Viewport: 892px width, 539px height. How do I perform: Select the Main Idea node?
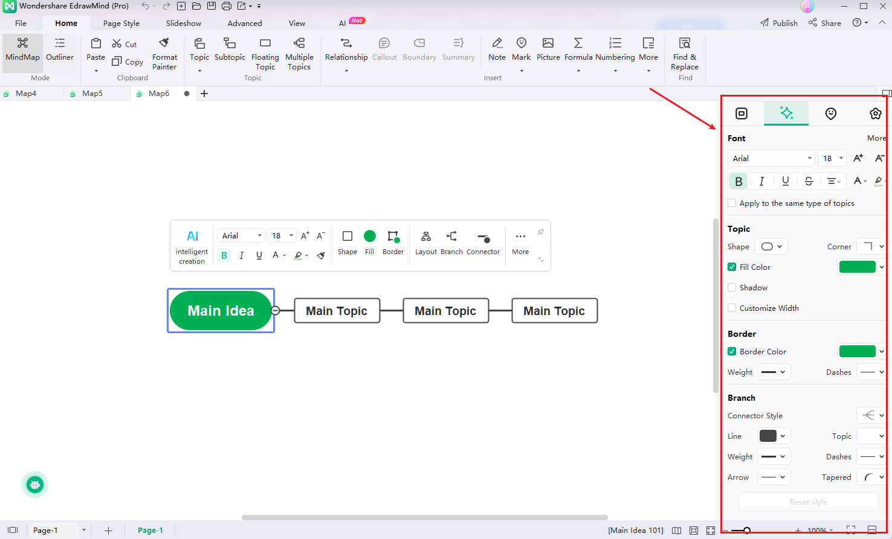(221, 311)
